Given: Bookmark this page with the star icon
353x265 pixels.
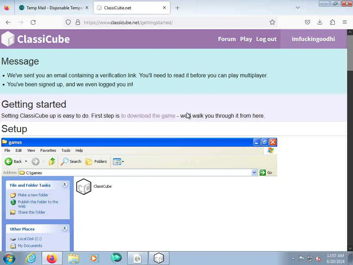Looking at the screenshot, I should pos(272,22).
